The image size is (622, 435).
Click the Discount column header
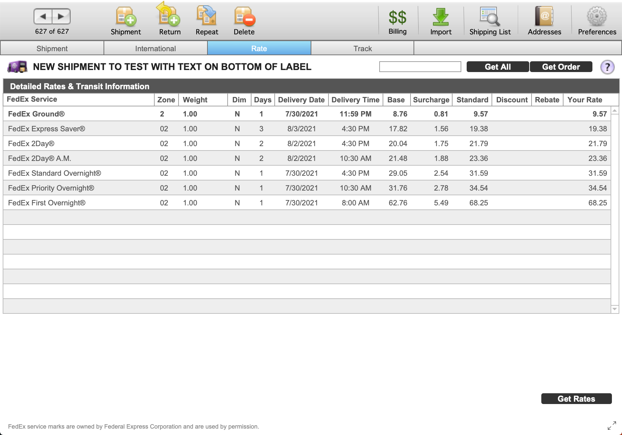pos(512,100)
